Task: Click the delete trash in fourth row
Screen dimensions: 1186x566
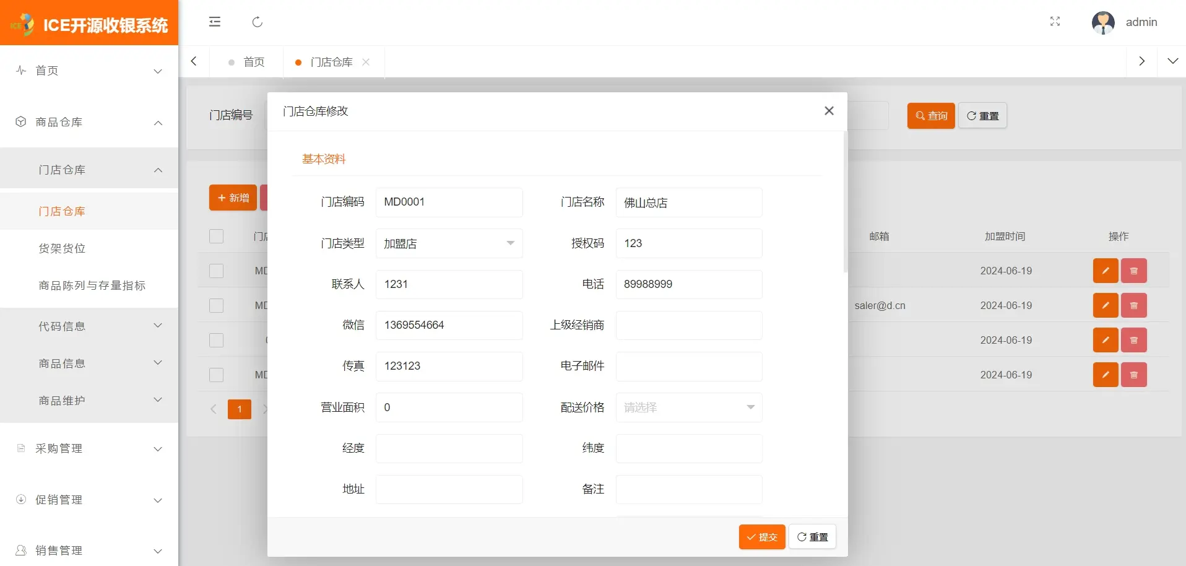Action: 1134,375
